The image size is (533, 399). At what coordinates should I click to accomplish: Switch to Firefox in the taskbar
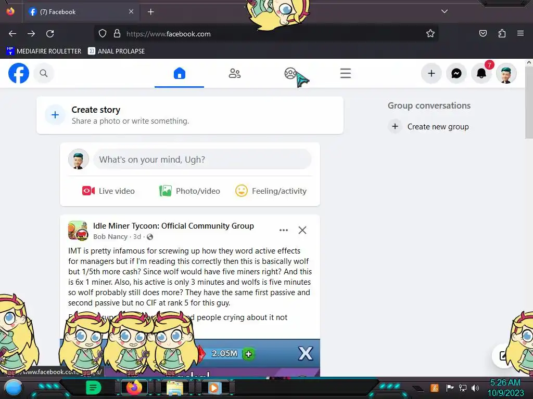coord(134,388)
